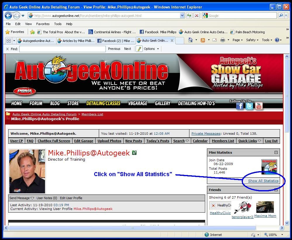The width and height of the screenshot is (292, 240).
Task: Click the Google search box
Action: 239,16
